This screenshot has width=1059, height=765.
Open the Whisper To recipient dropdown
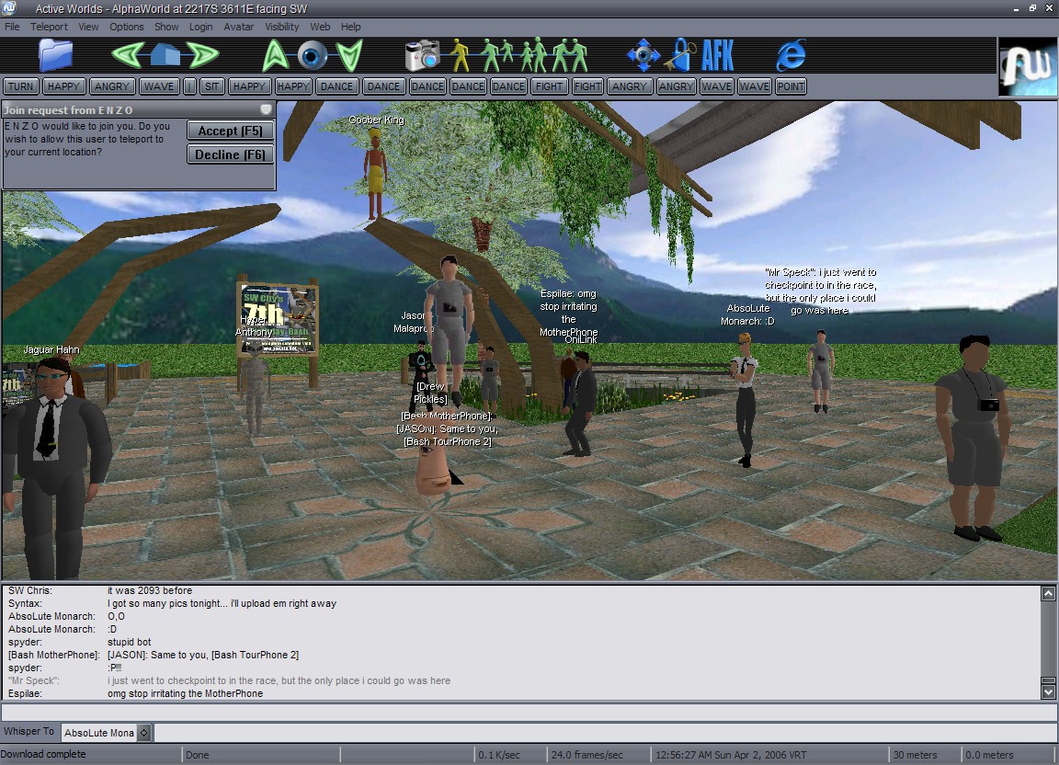(144, 733)
